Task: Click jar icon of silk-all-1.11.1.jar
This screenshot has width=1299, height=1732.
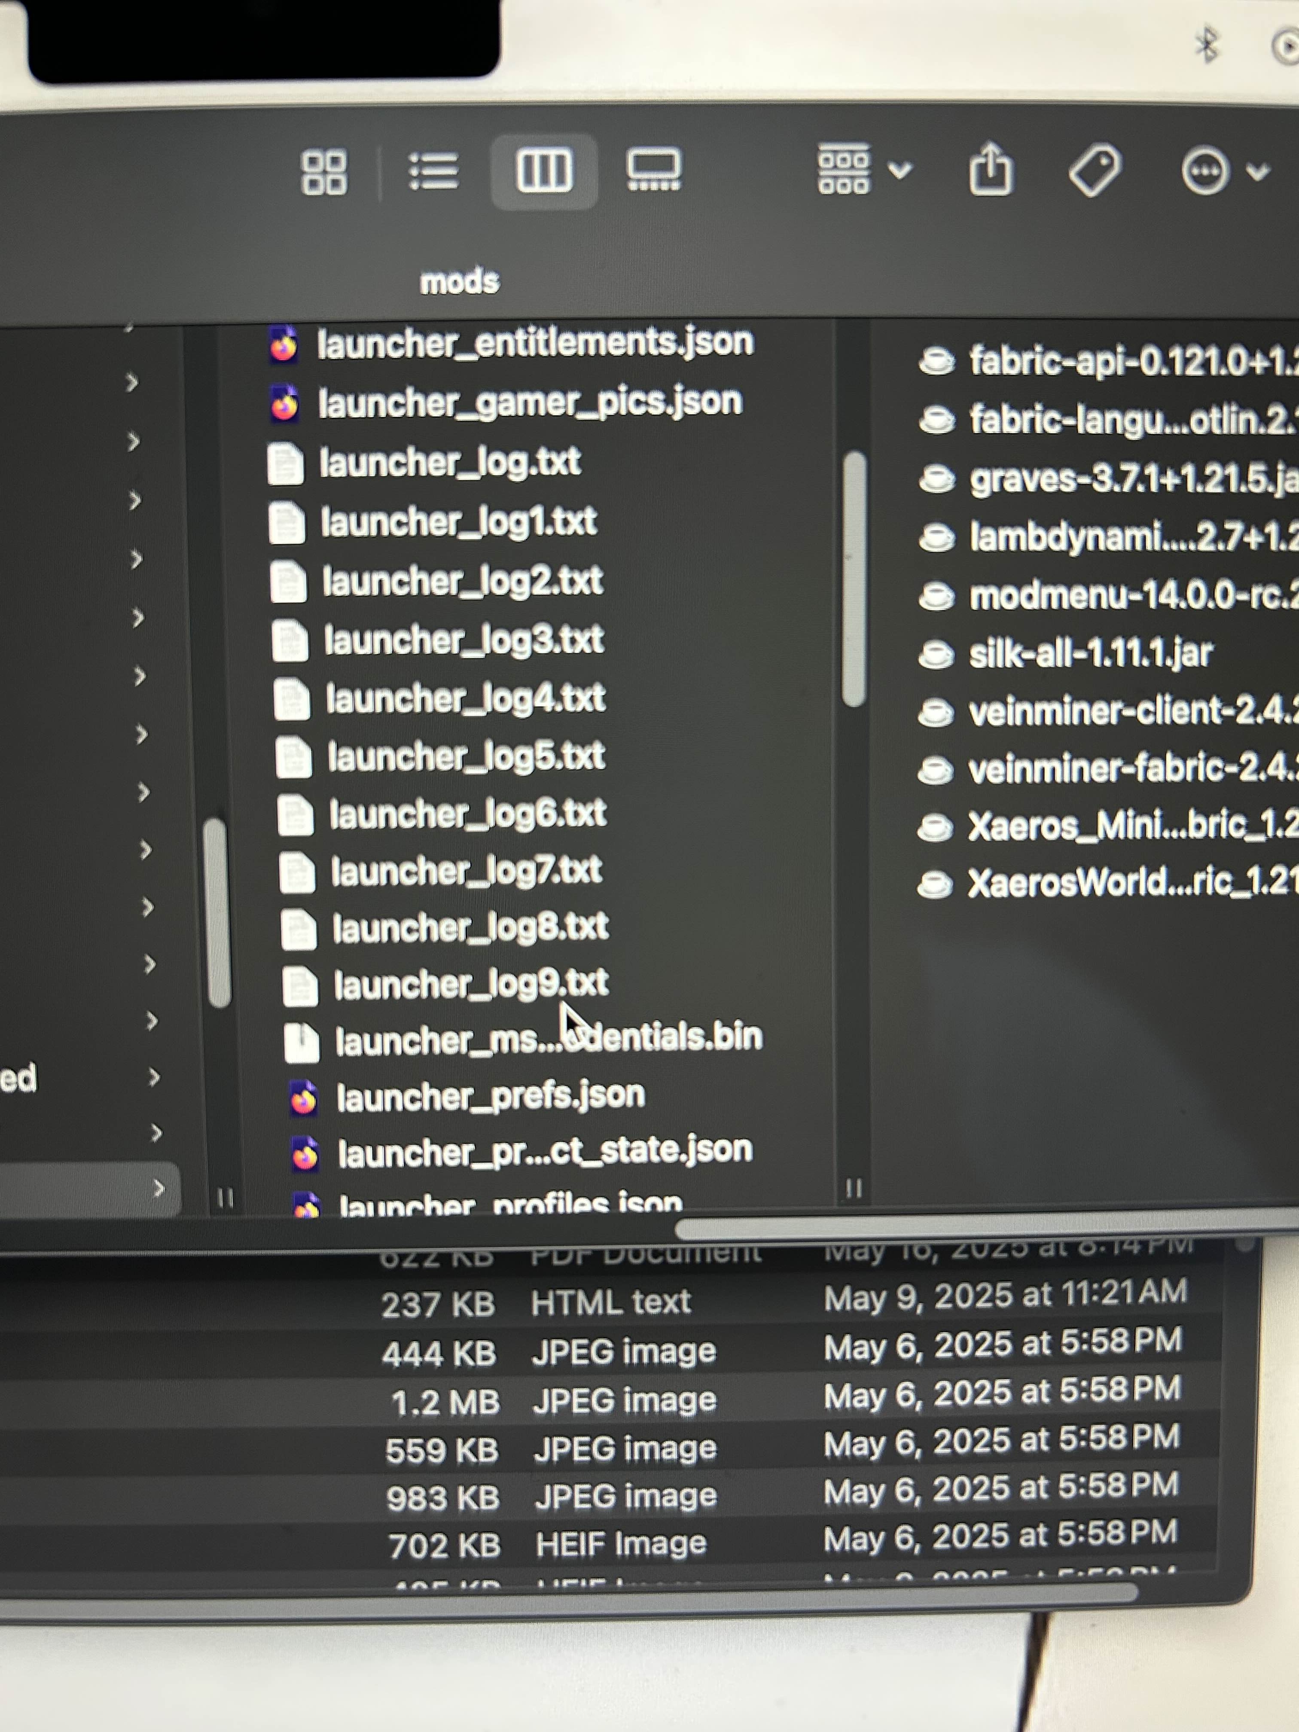Action: [x=936, y=655]
